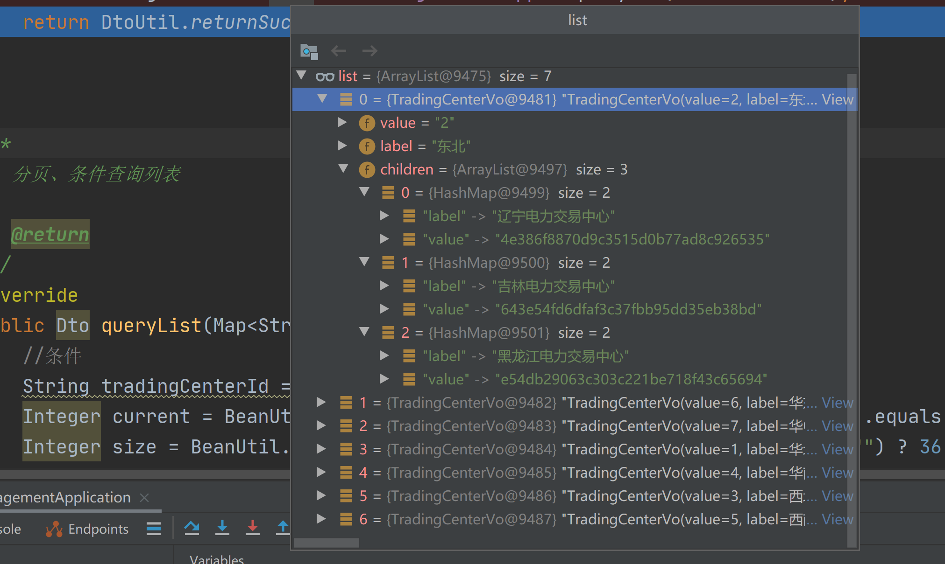Expand the "黑龙江电力交易中心" label entry
This screenshot has width=945, height=564.
(x=384, y=355)
